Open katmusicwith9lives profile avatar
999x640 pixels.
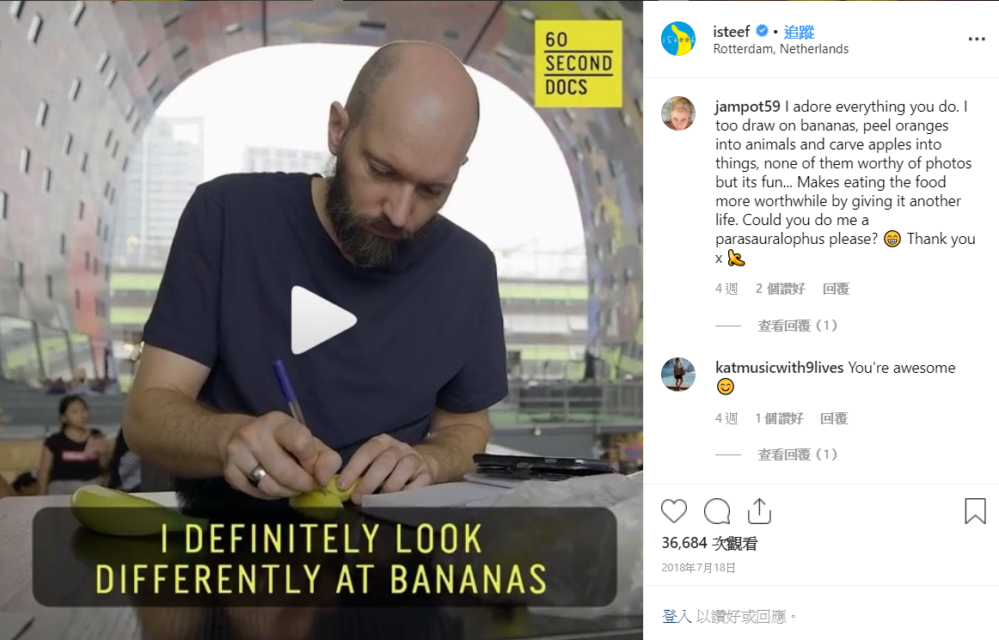677,375
